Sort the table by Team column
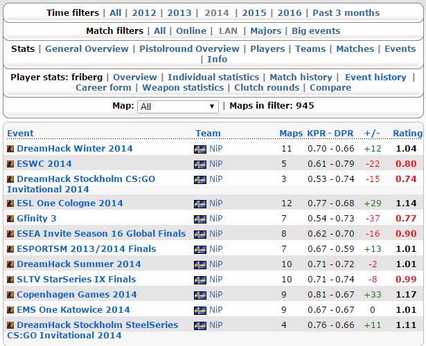This screenshot has width=426, height=346. (x=208, y=134)
